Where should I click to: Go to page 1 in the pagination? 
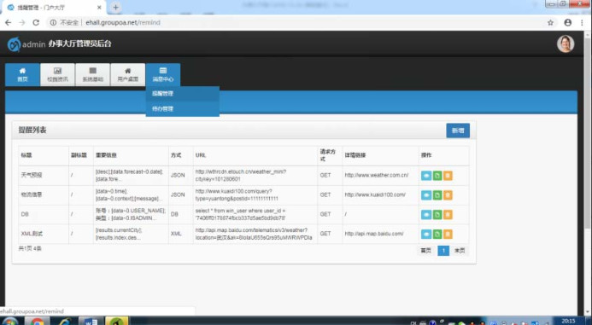(443, 251)
